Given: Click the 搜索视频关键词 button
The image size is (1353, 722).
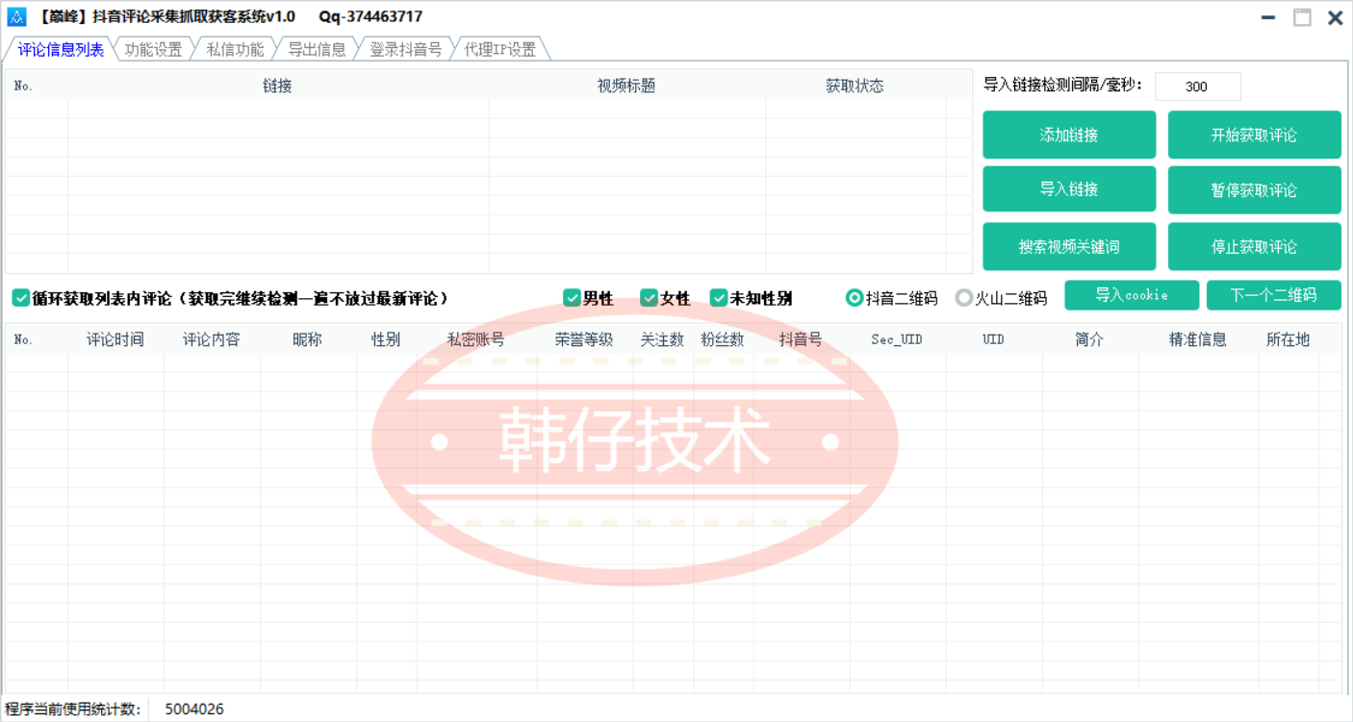Looking at the screenshot, I should point(1068,247).
